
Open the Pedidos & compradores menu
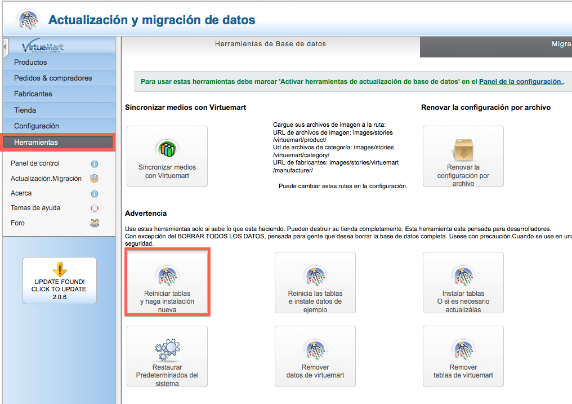[59, 78]
